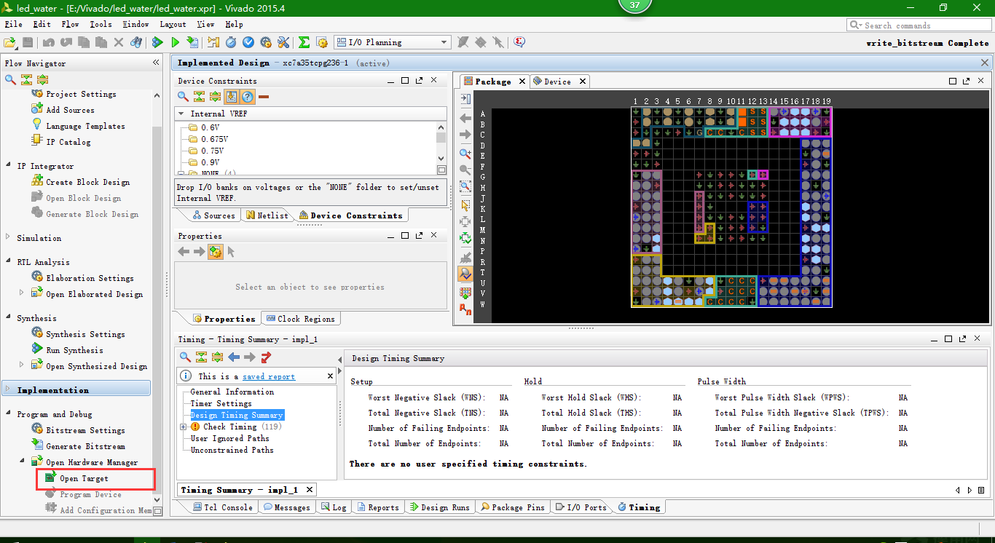Click the tools wrench toolbar icon

click(283, 42)
